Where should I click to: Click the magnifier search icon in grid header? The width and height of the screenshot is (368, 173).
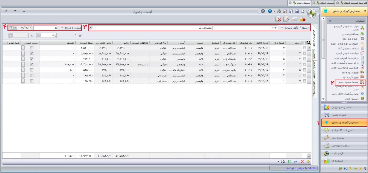point(309,43)
